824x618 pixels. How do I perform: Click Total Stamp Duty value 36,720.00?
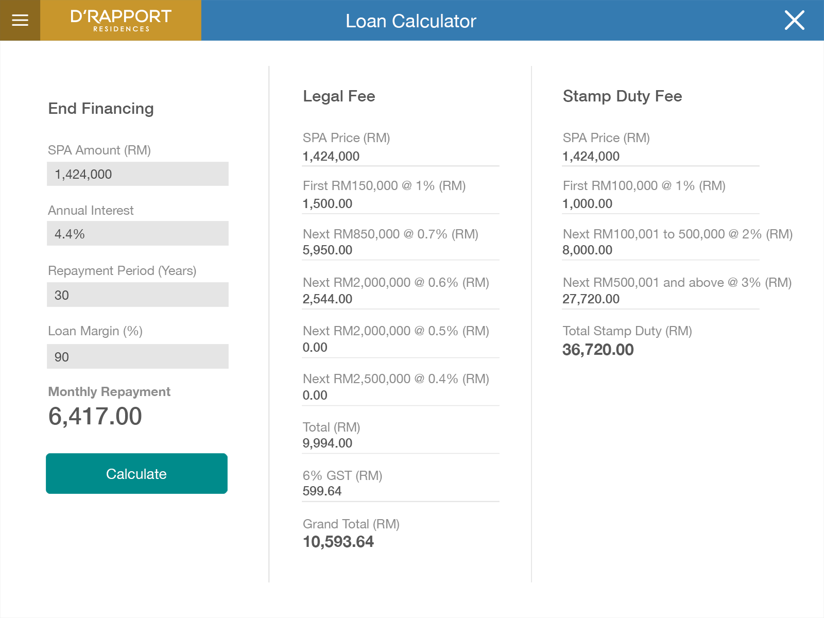click(598, 350)
